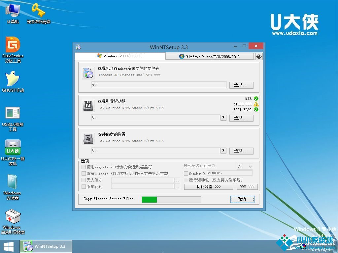Screen dimensions: 338x253
Task: Enable the migrate.inf checkbox
Action: click(83, 167)
